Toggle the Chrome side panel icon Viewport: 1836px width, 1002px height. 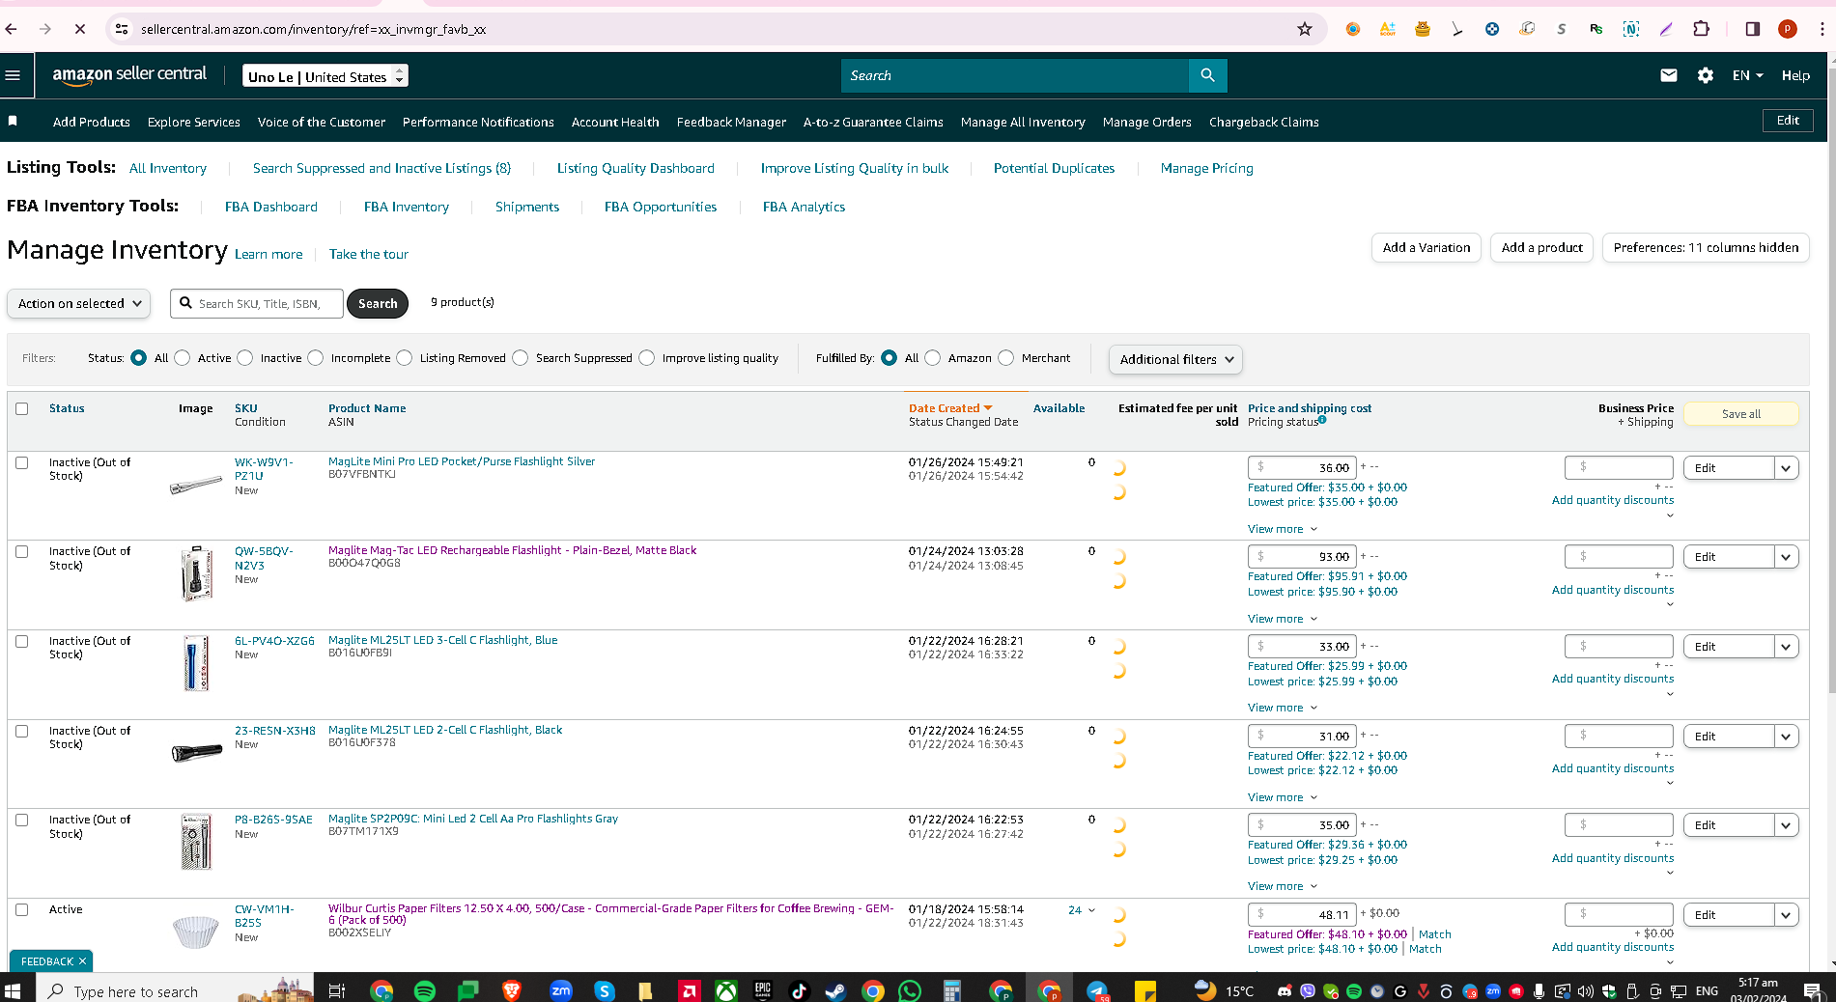(x=1752, y=29)
